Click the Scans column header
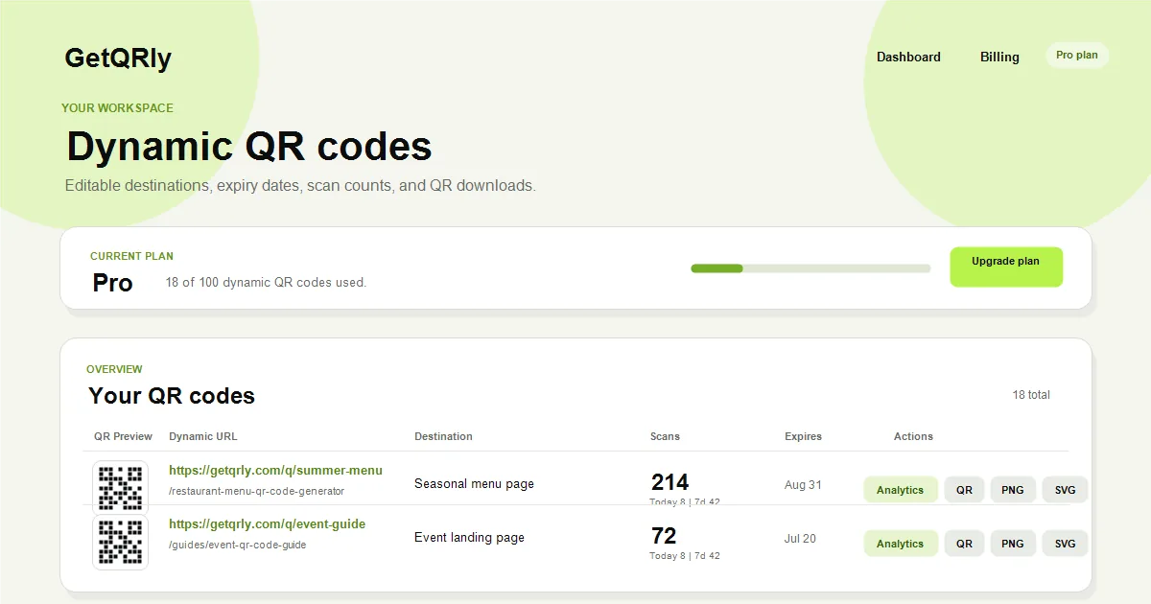Screen dimensions: 1151x604 pyautogui.click(x=665, y=436)
